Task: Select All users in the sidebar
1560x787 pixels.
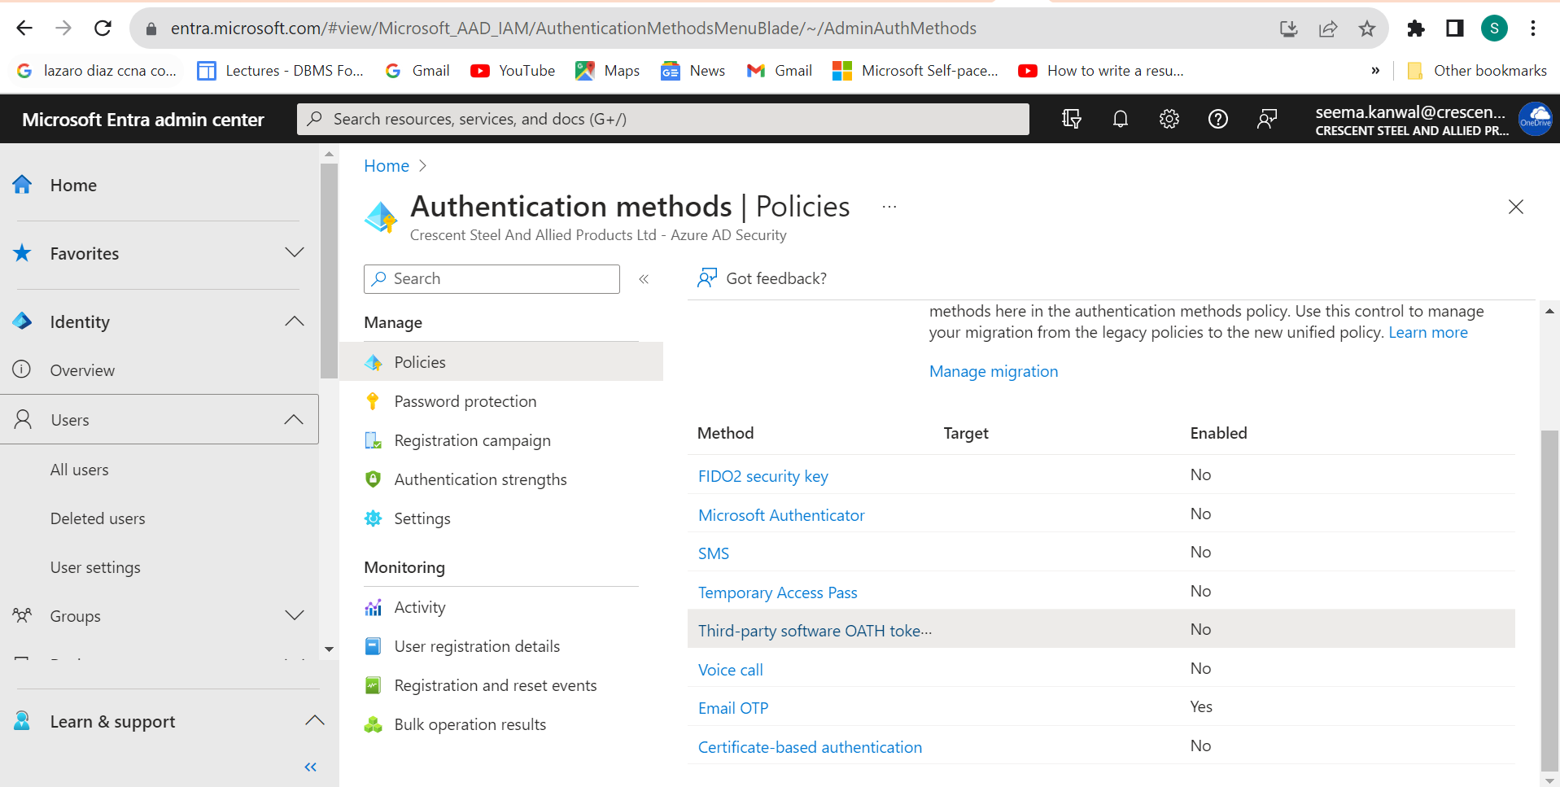Action: click(x=79, y=470)
